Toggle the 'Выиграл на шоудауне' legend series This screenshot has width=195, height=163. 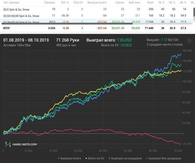pyautogui.click(x=125, y=158)
